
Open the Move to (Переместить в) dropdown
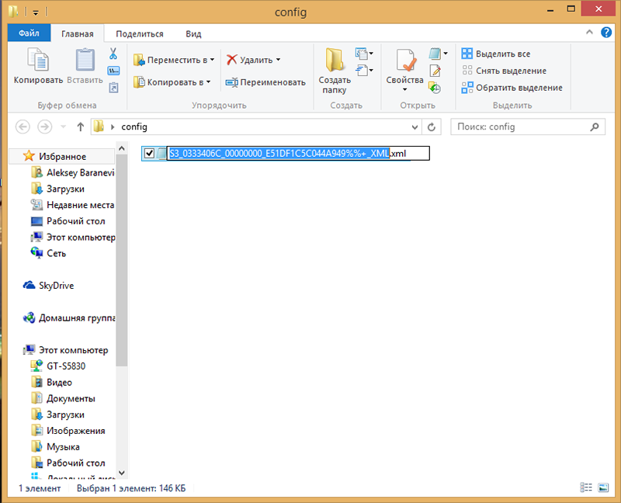[x=212, y=60]
